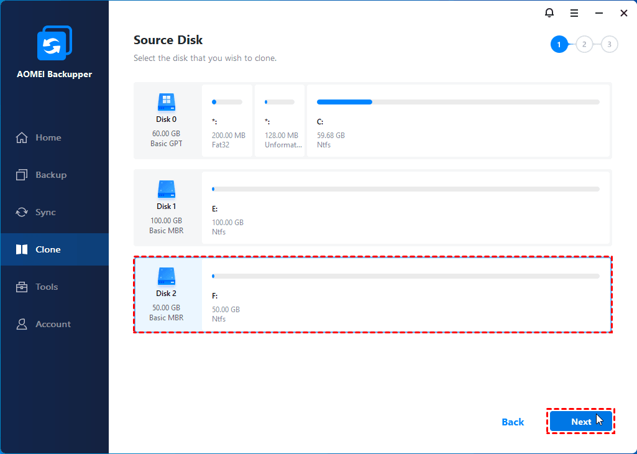Click the E: partition usage bar

(x=406, y=189)
